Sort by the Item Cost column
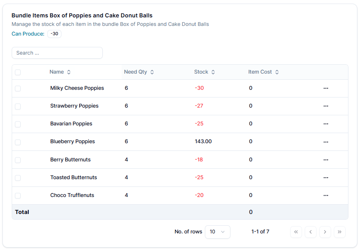Viewport: 363px width, 252px height. 264,72
